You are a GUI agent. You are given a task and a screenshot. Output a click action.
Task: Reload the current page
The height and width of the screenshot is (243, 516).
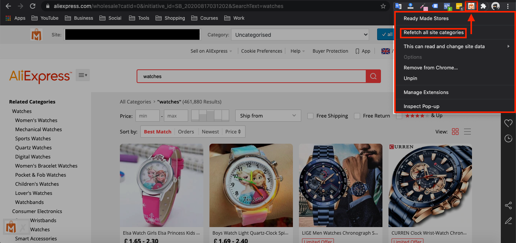point(33,6)
